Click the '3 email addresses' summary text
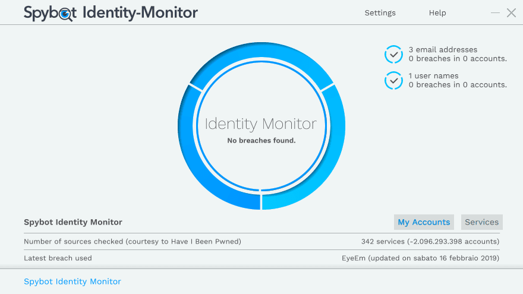523x294 pixels. [x=443, y=50]
